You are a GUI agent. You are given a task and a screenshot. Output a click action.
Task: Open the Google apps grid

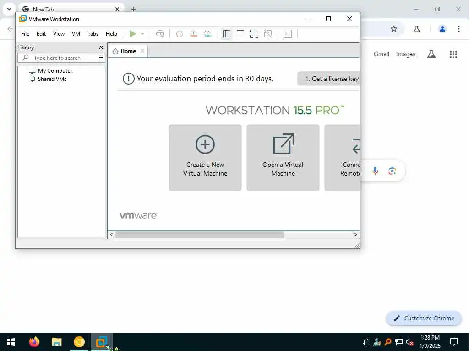pos(453,54)
